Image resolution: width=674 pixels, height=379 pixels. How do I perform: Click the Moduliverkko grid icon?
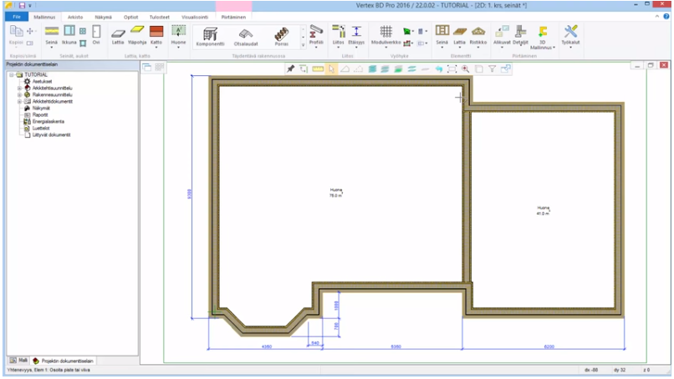click(x=386, y=33)
